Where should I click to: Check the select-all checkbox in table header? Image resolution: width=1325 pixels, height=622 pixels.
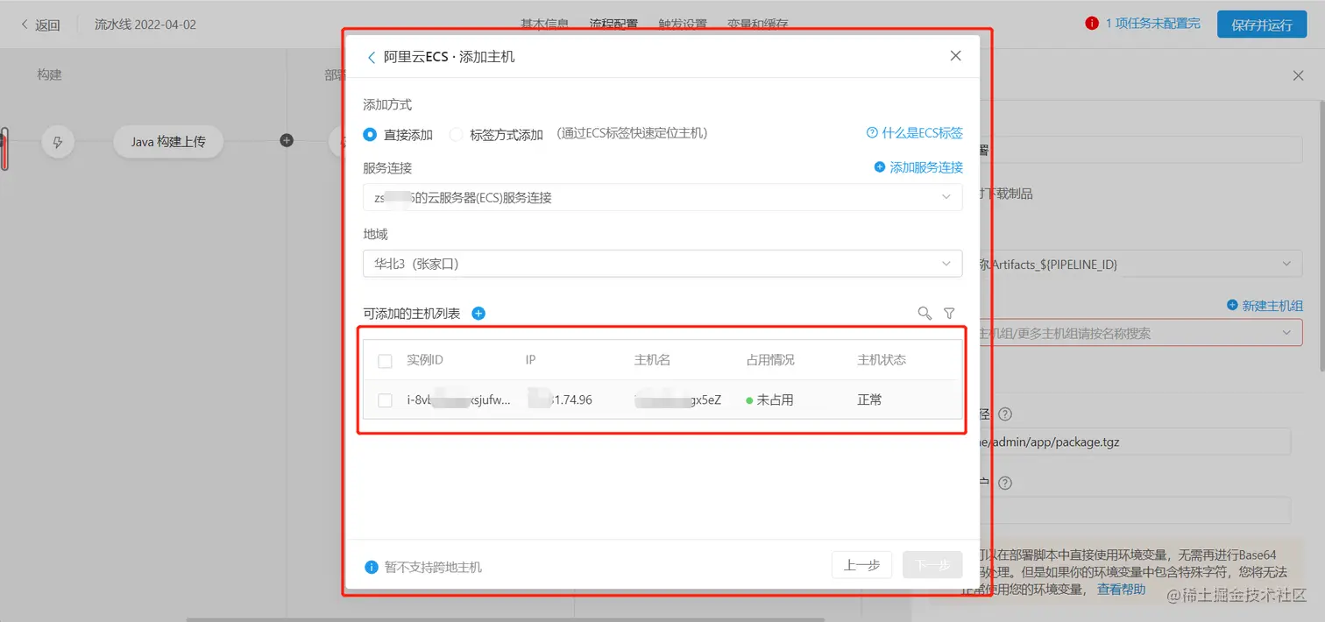tap(385, 361)
